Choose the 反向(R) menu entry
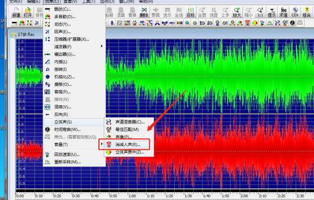 click(x=74, y=115)
